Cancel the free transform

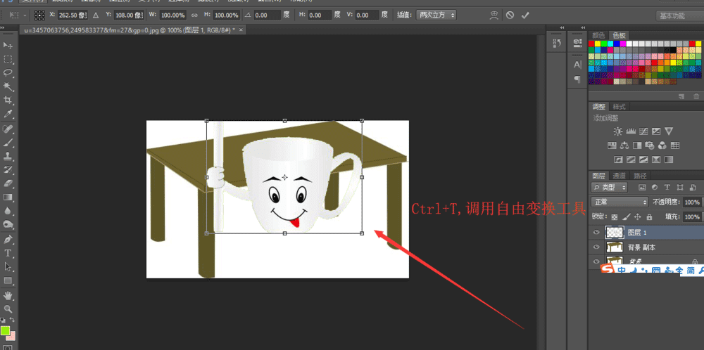tap(510, 15)
